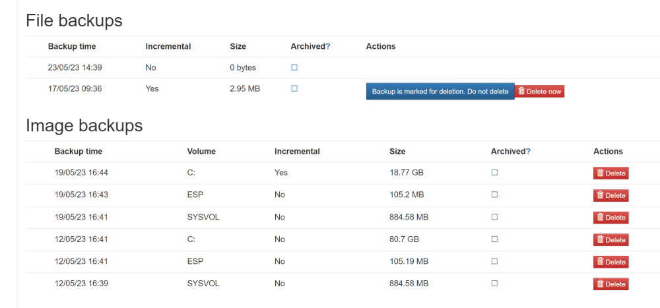Click the 23/05/23 14:39 file backup time

point(75,67)
